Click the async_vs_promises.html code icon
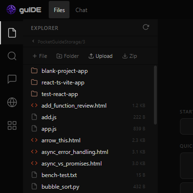This screenshot has width=193, height=193. tap(34, 164)
